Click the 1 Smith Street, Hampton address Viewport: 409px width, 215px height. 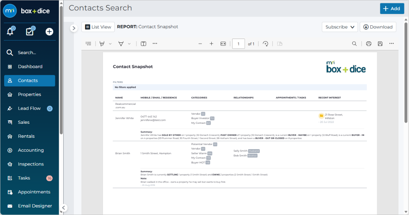click(x=156, y=154)
